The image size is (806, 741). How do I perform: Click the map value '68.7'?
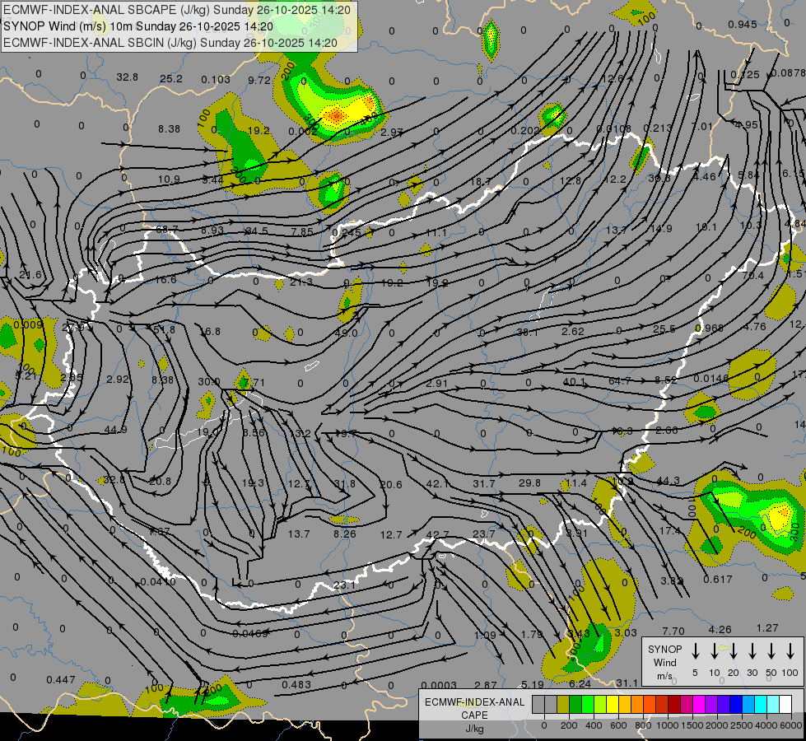point(167,229)
